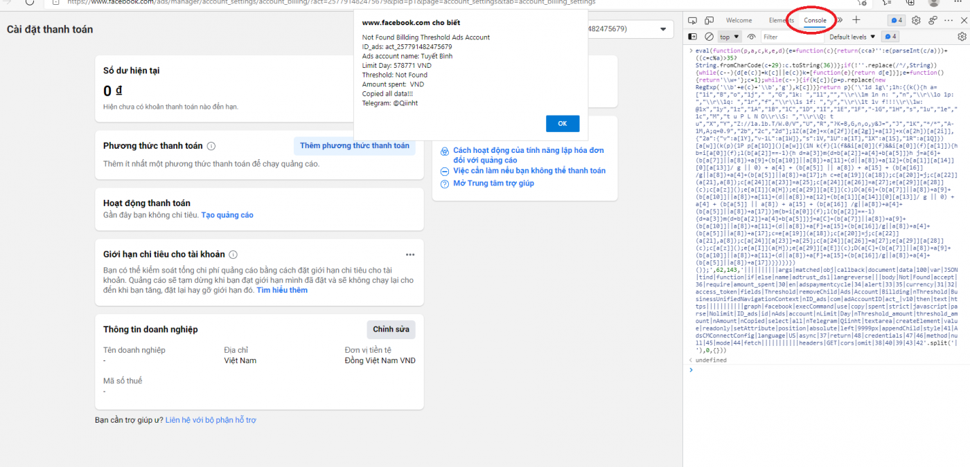The height and width of the screenshot is (467, 970).
Task: Click the question-mark icon beside help center link
Action: point(446,183)
